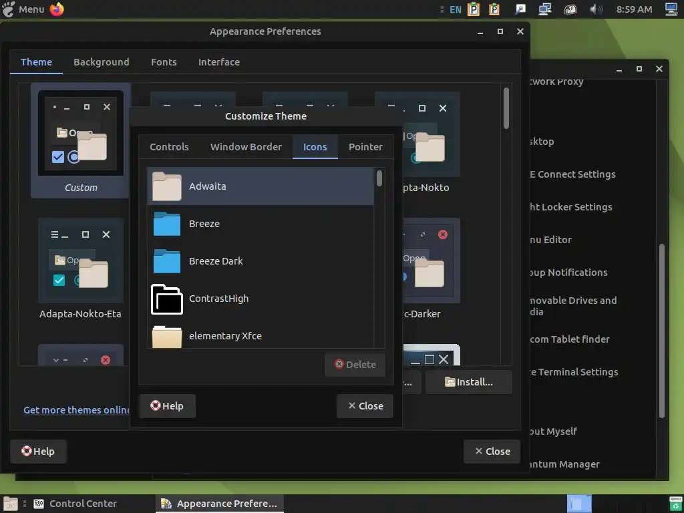Open Locker Settings in Control Center
Image resolution: width=684 pixels, height=513 pixels.
pyautogui.click(x=571, y=207)
